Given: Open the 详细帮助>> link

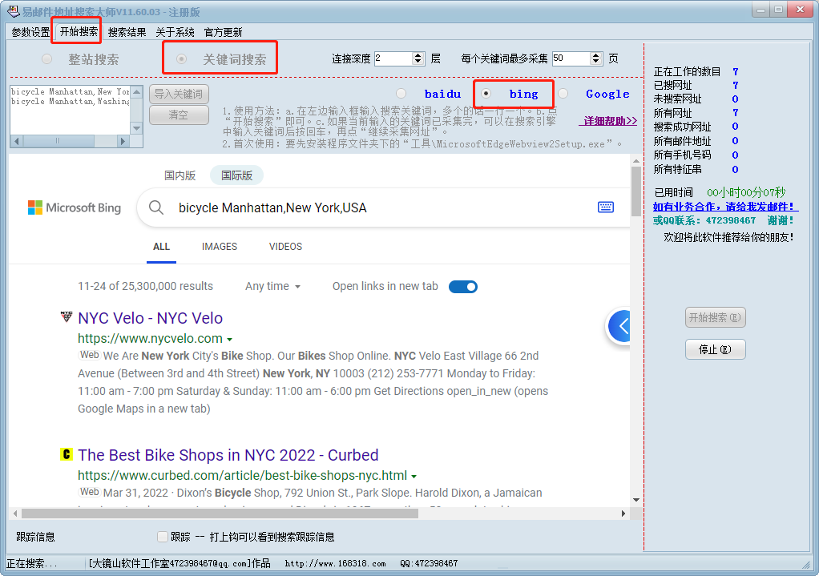Looking at the screenshot, I should click(x=610, y=121).
